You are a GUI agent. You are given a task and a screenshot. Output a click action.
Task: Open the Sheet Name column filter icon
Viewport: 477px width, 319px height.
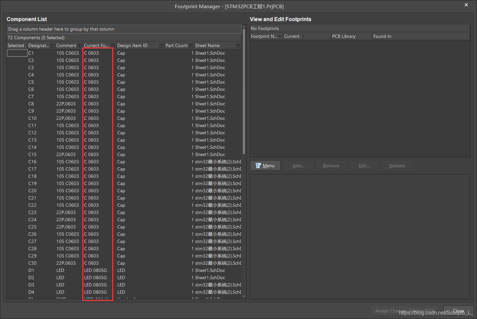[238, 45]
